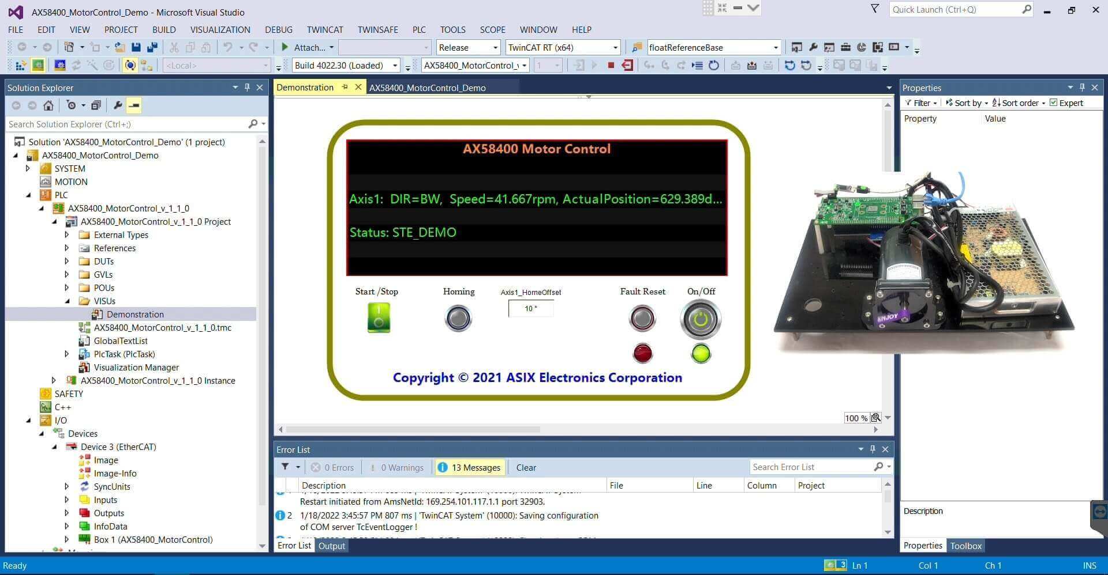
Task: Click the Home icon in Solution Explorer
Action: click(48, 105)
